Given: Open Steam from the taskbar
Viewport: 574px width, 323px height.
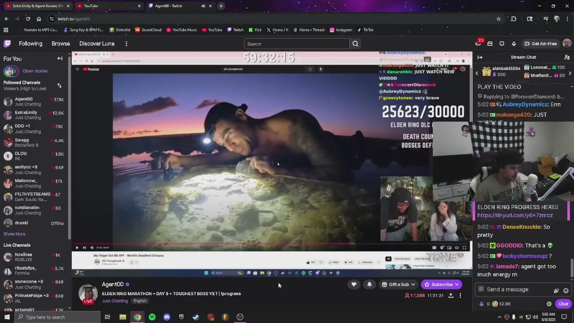Looking at the screenshot, I should point(196,317).
